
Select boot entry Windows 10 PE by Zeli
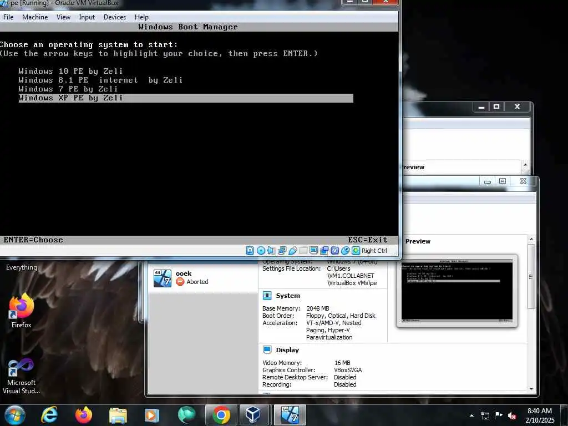[x=70, y=71]
